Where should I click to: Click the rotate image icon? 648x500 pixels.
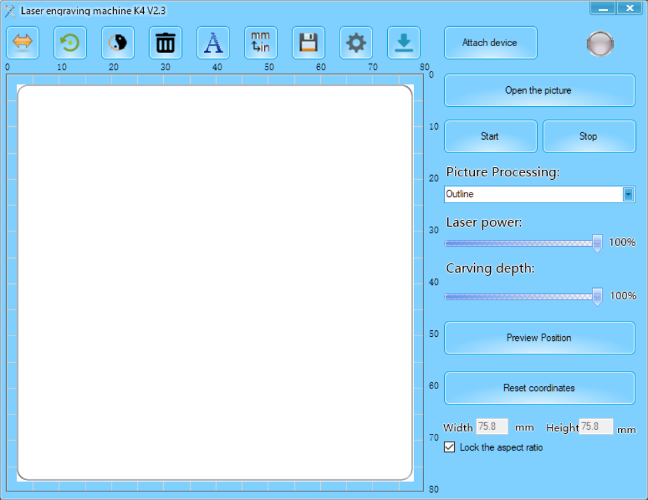[x=70, y=42]
